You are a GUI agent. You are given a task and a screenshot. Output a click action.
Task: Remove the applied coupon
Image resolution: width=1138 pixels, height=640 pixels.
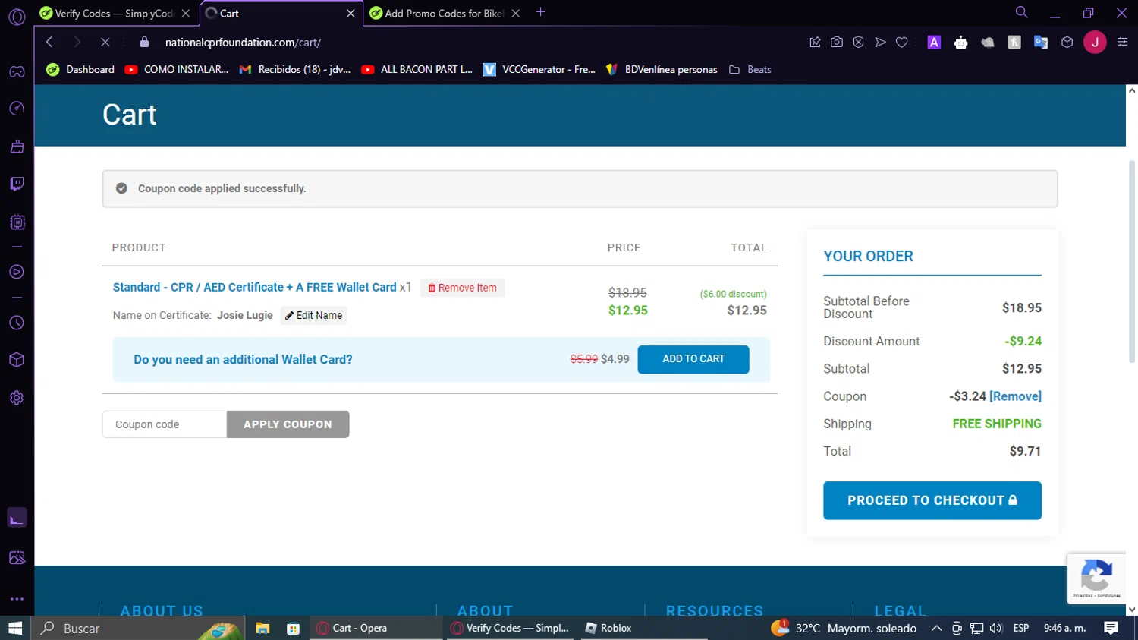click(x=1015, y=396)
